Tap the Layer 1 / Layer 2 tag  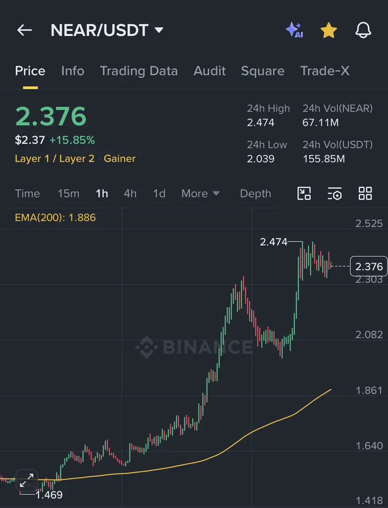tap(55, 158)
